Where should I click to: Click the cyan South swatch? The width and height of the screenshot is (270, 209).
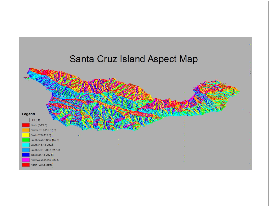(x=26, y=145)
